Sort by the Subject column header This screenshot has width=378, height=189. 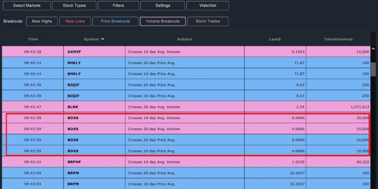click(185, 39)
